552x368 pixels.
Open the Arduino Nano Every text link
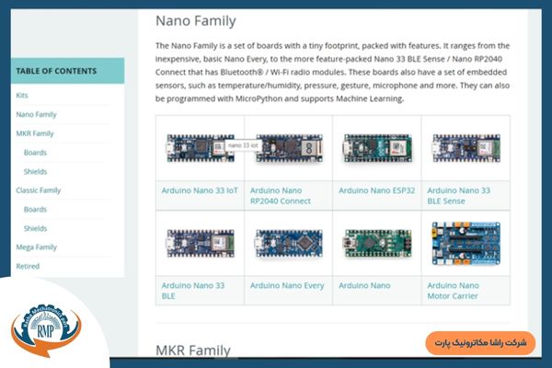pos(287,286)
